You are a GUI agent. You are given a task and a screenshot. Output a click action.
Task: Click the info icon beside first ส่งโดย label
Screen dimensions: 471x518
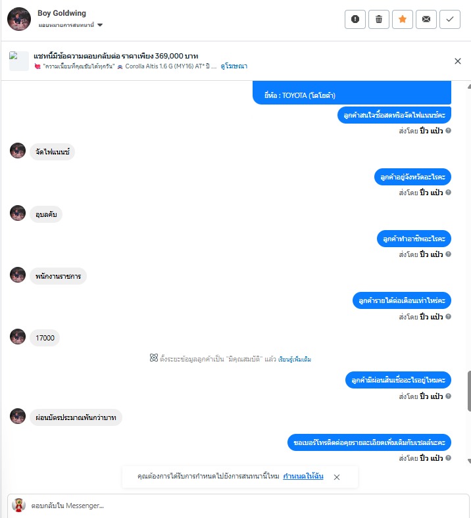click(448, 131)
